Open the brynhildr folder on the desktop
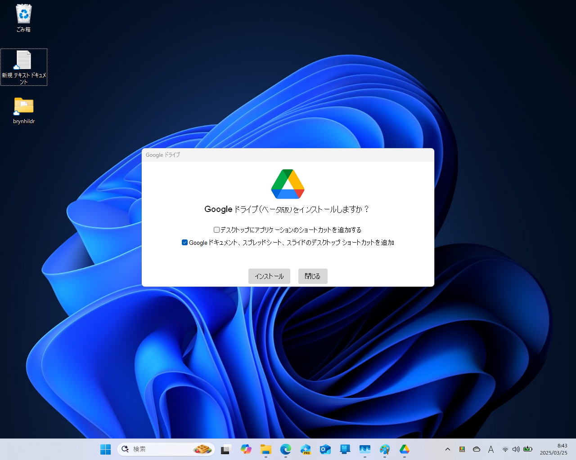 tap(23, 107)
